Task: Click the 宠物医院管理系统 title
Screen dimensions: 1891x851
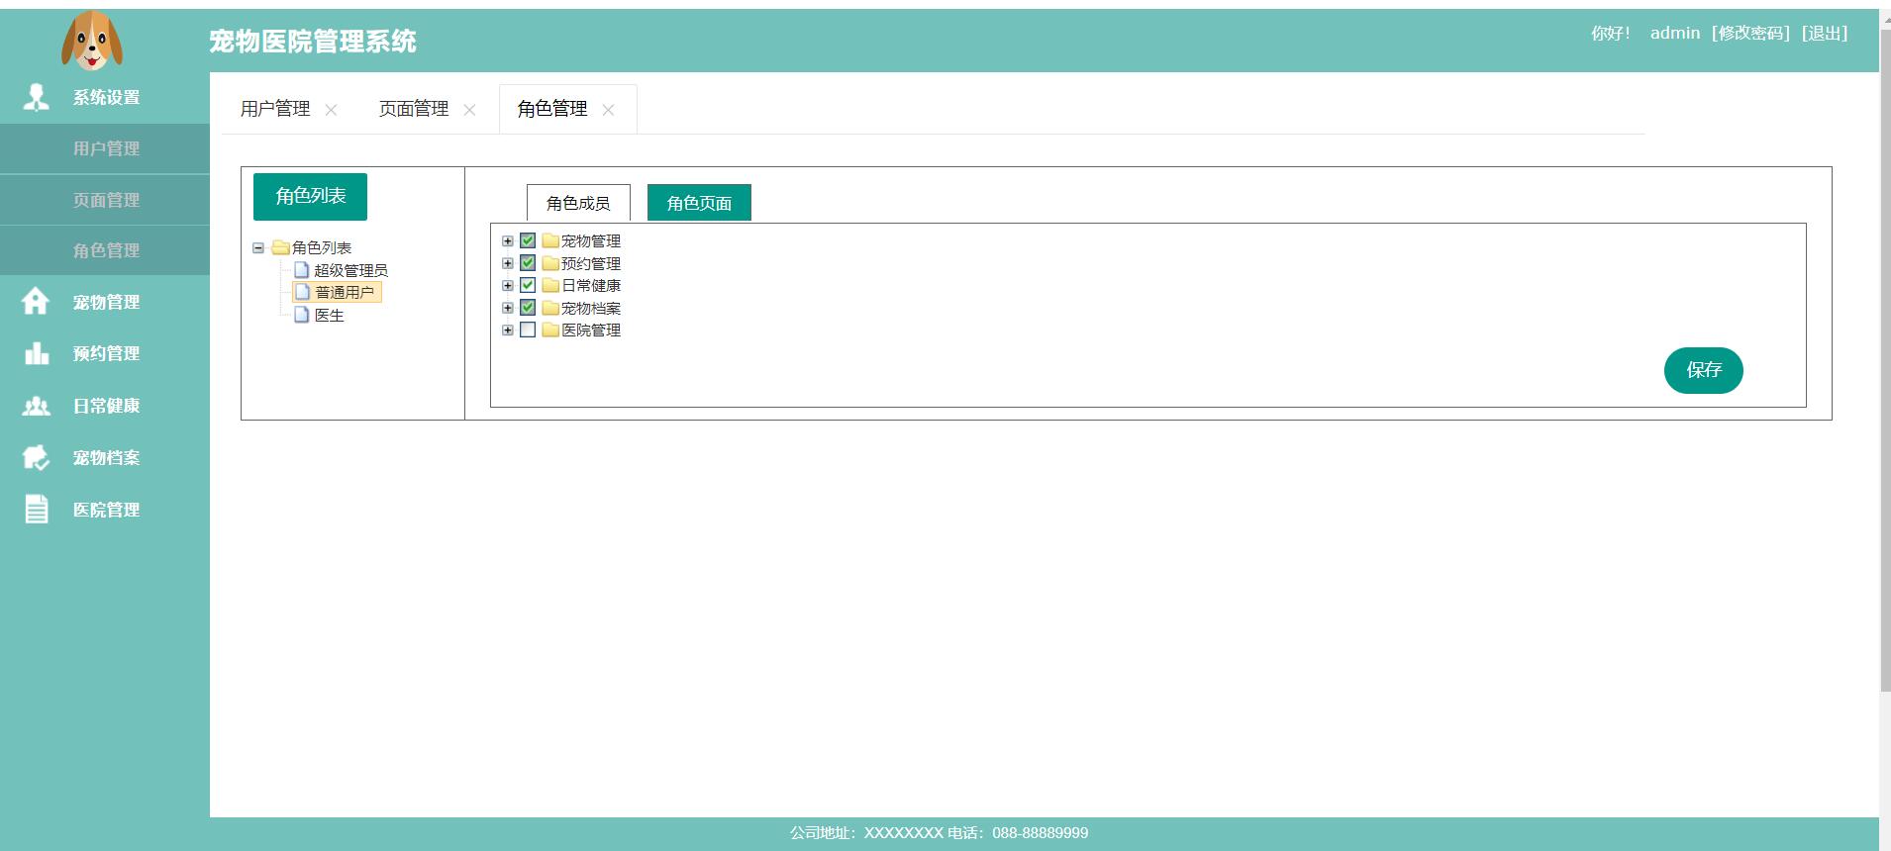Action: [313, 41]
